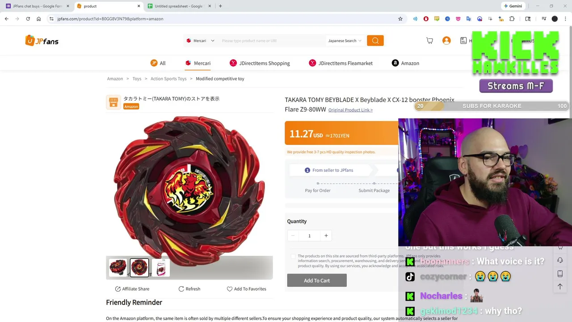572x322 pixels.
Task: Expand the Mercari platform dropdown in search
Action: [200, 41]
